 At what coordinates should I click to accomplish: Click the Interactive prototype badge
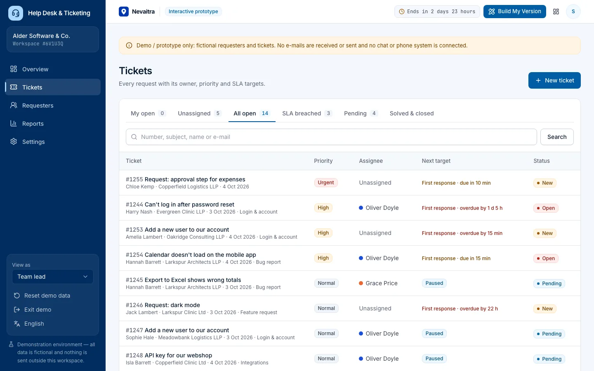[x=193, y=12]
